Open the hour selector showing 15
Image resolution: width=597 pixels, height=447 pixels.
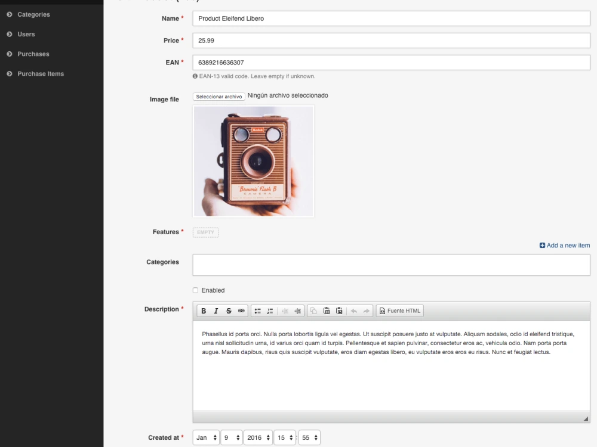[284, 437]
